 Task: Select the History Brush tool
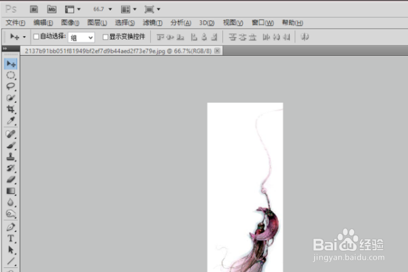[x=11, y=168]
